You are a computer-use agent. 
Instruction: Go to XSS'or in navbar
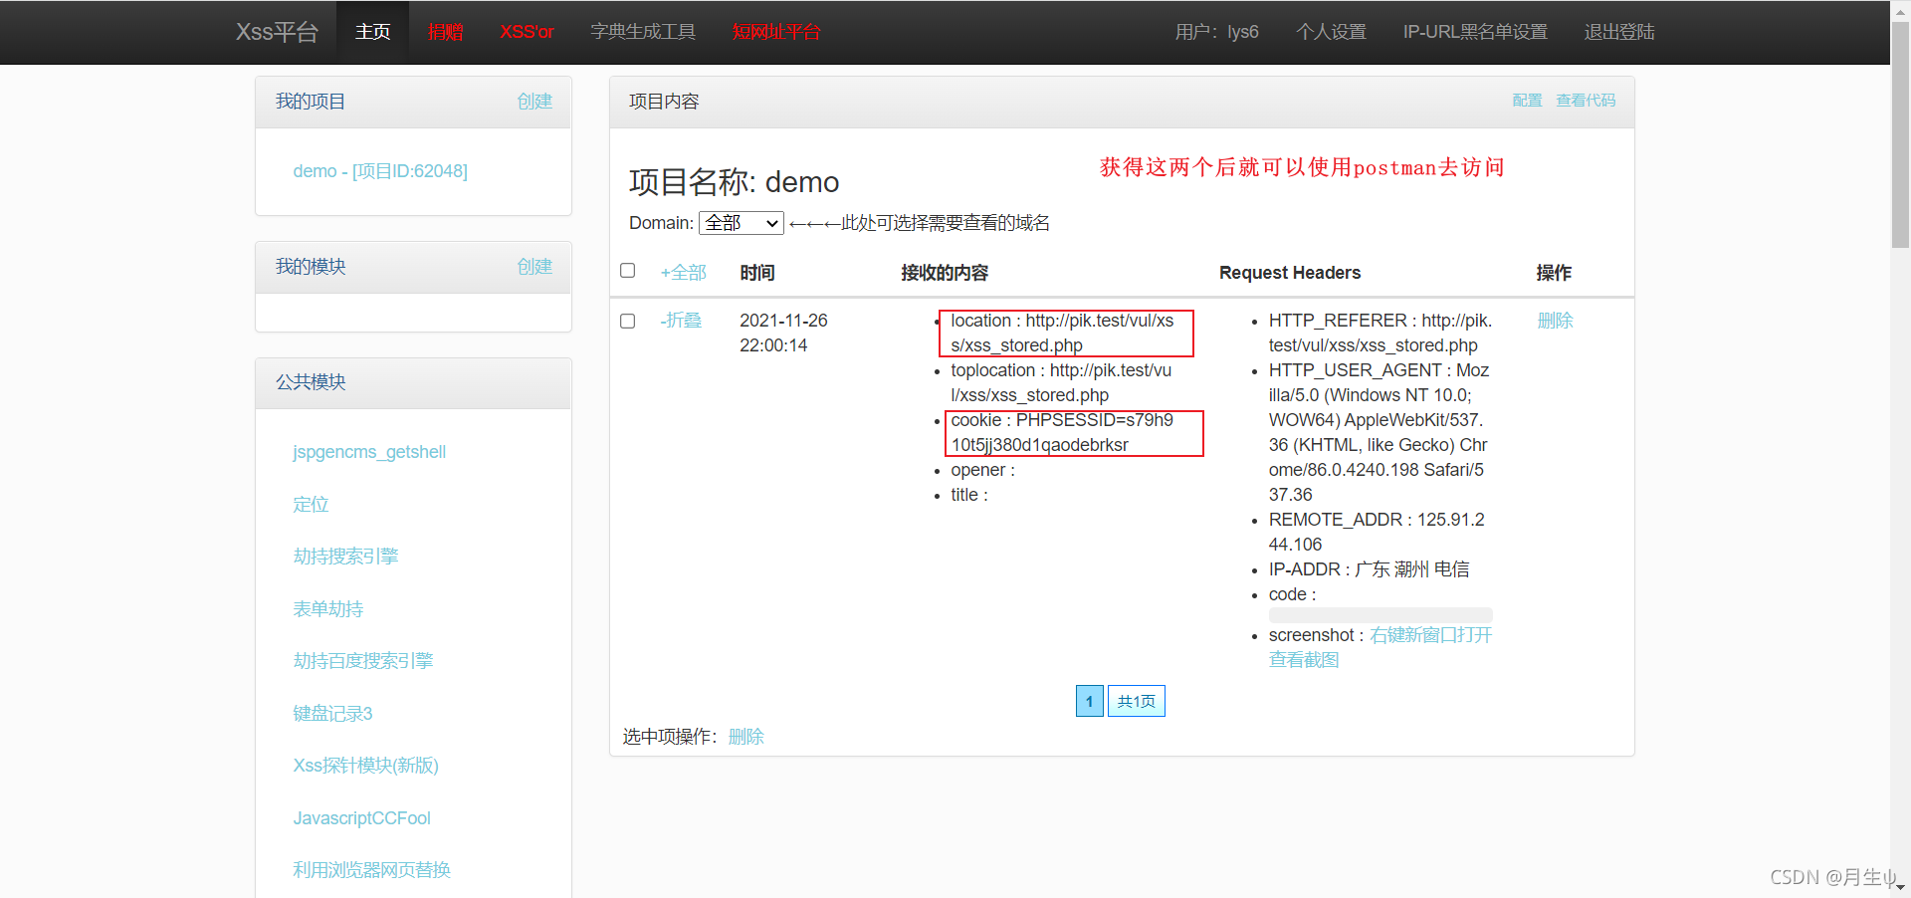tap(527, 32)
